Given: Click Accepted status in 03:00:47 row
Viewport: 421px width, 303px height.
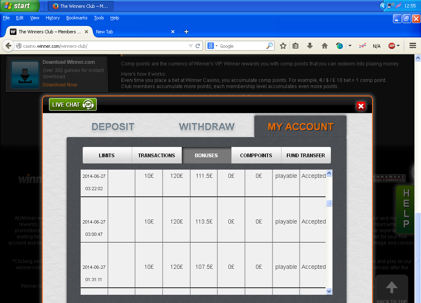Looking at the screenshot, I should pos(313,221).
